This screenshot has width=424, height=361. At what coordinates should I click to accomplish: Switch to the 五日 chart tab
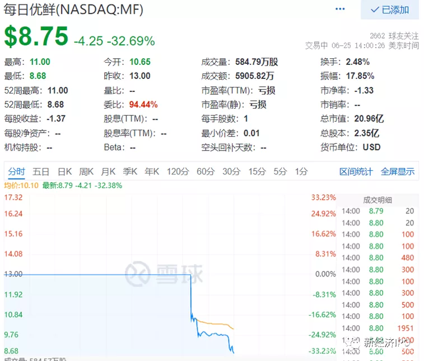click(41, 172)
